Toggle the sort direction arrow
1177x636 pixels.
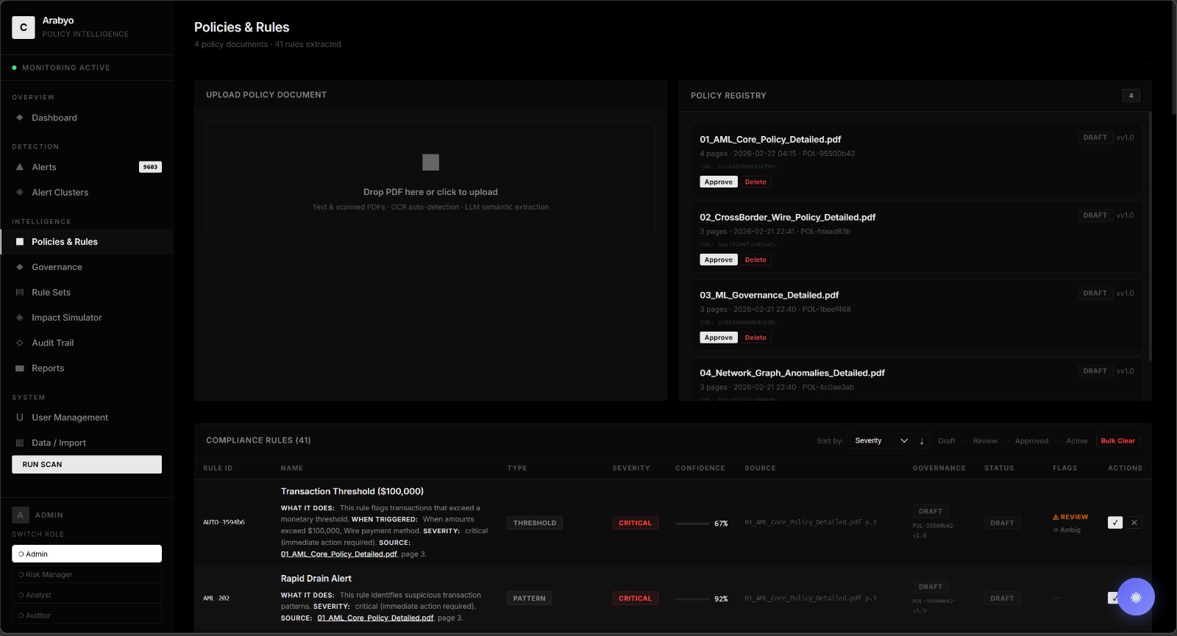[x=922, y=441]
